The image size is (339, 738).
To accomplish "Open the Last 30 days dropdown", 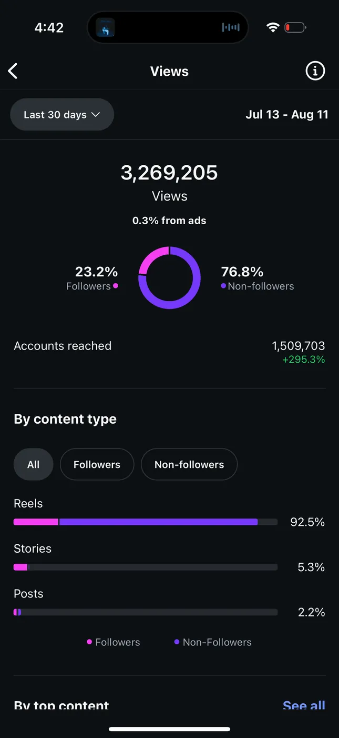I will click(x=62, y=115).
